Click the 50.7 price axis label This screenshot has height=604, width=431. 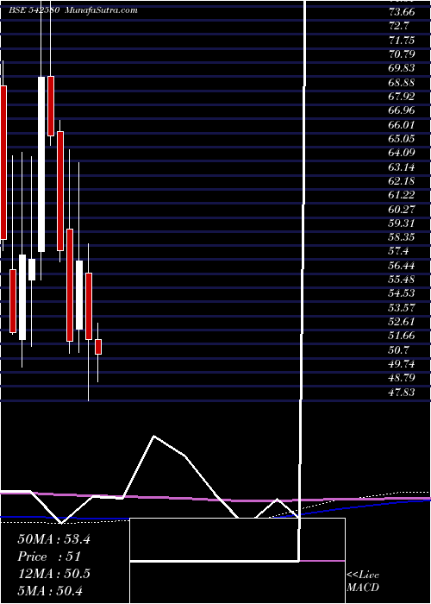click(x=399, y=351)
